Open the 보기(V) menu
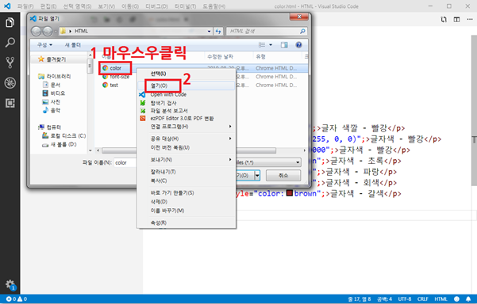Image resolution: width=477 pixels, height=304 pixels. 106,6
